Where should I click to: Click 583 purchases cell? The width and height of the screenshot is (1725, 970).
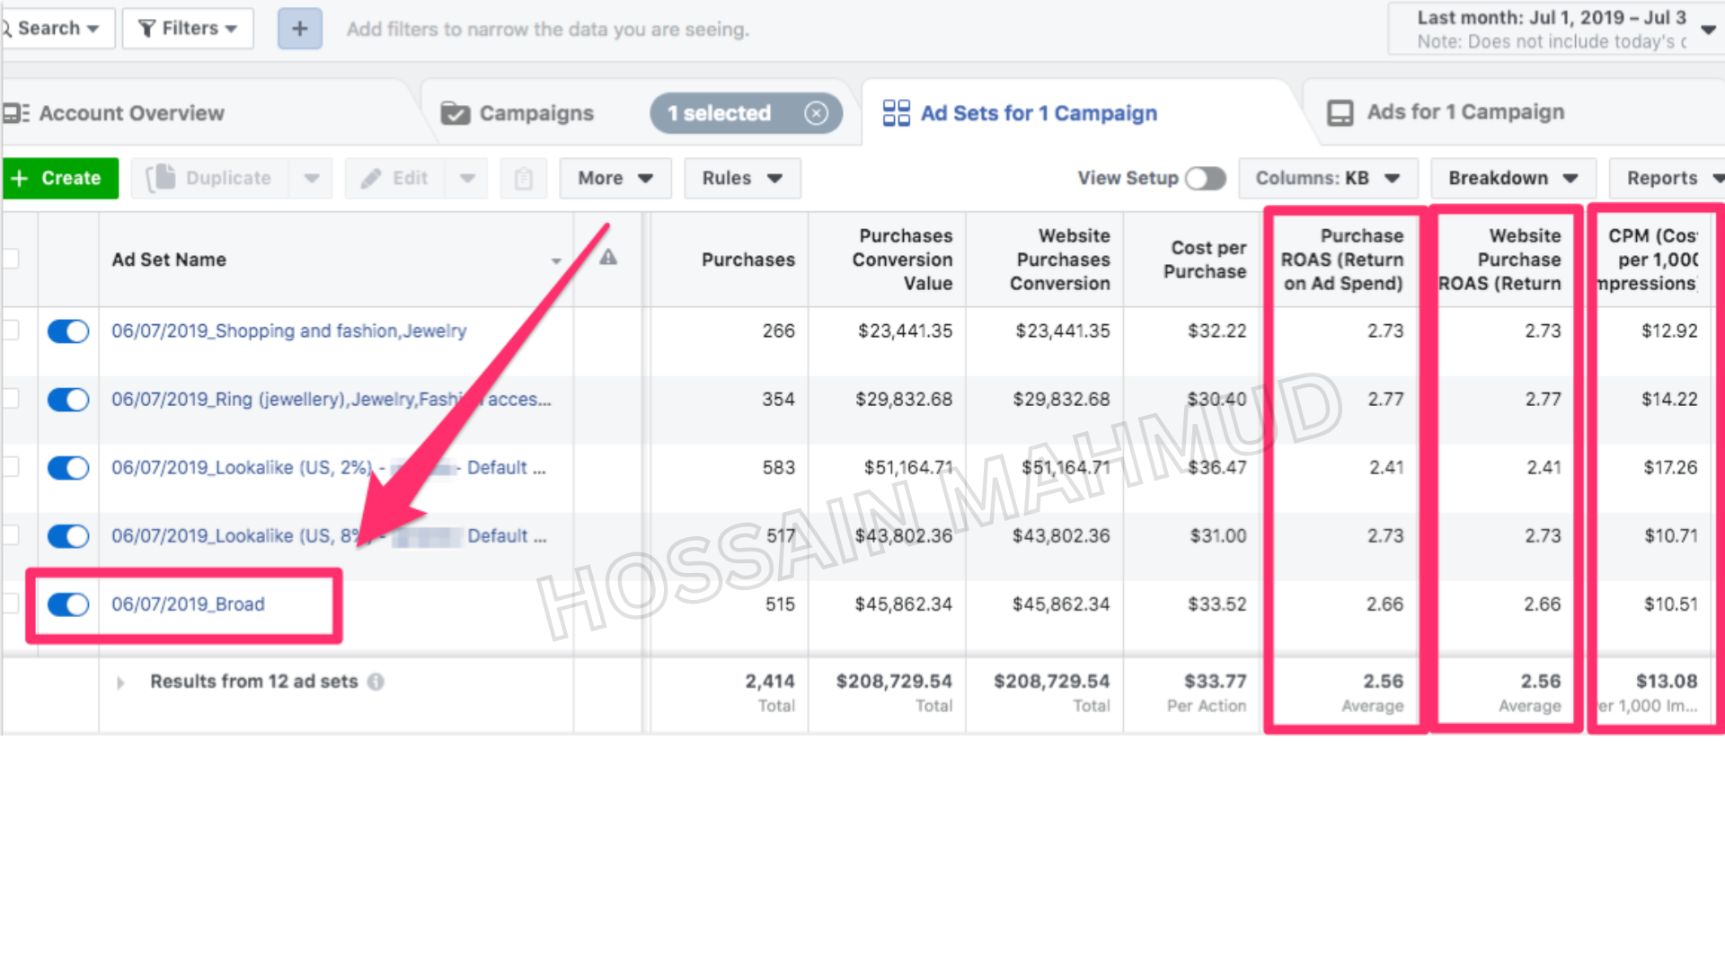pyautogui.click(x=778, y=468)
